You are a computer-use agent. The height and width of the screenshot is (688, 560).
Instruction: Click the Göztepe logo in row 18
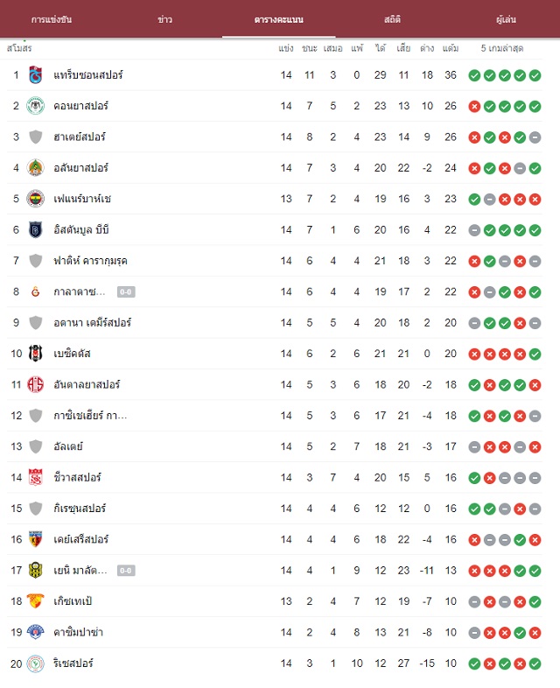pos(36,601)
